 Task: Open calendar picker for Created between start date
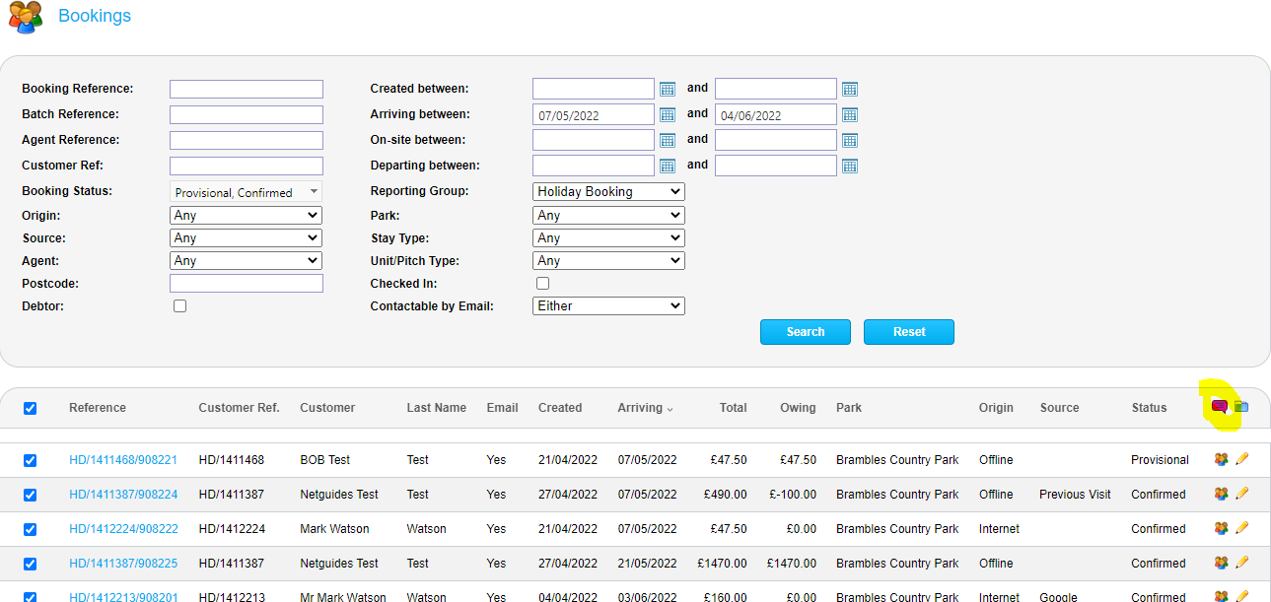668,89
